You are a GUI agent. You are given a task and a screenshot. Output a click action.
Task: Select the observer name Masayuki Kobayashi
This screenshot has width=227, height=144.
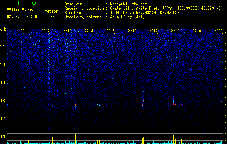130,4
